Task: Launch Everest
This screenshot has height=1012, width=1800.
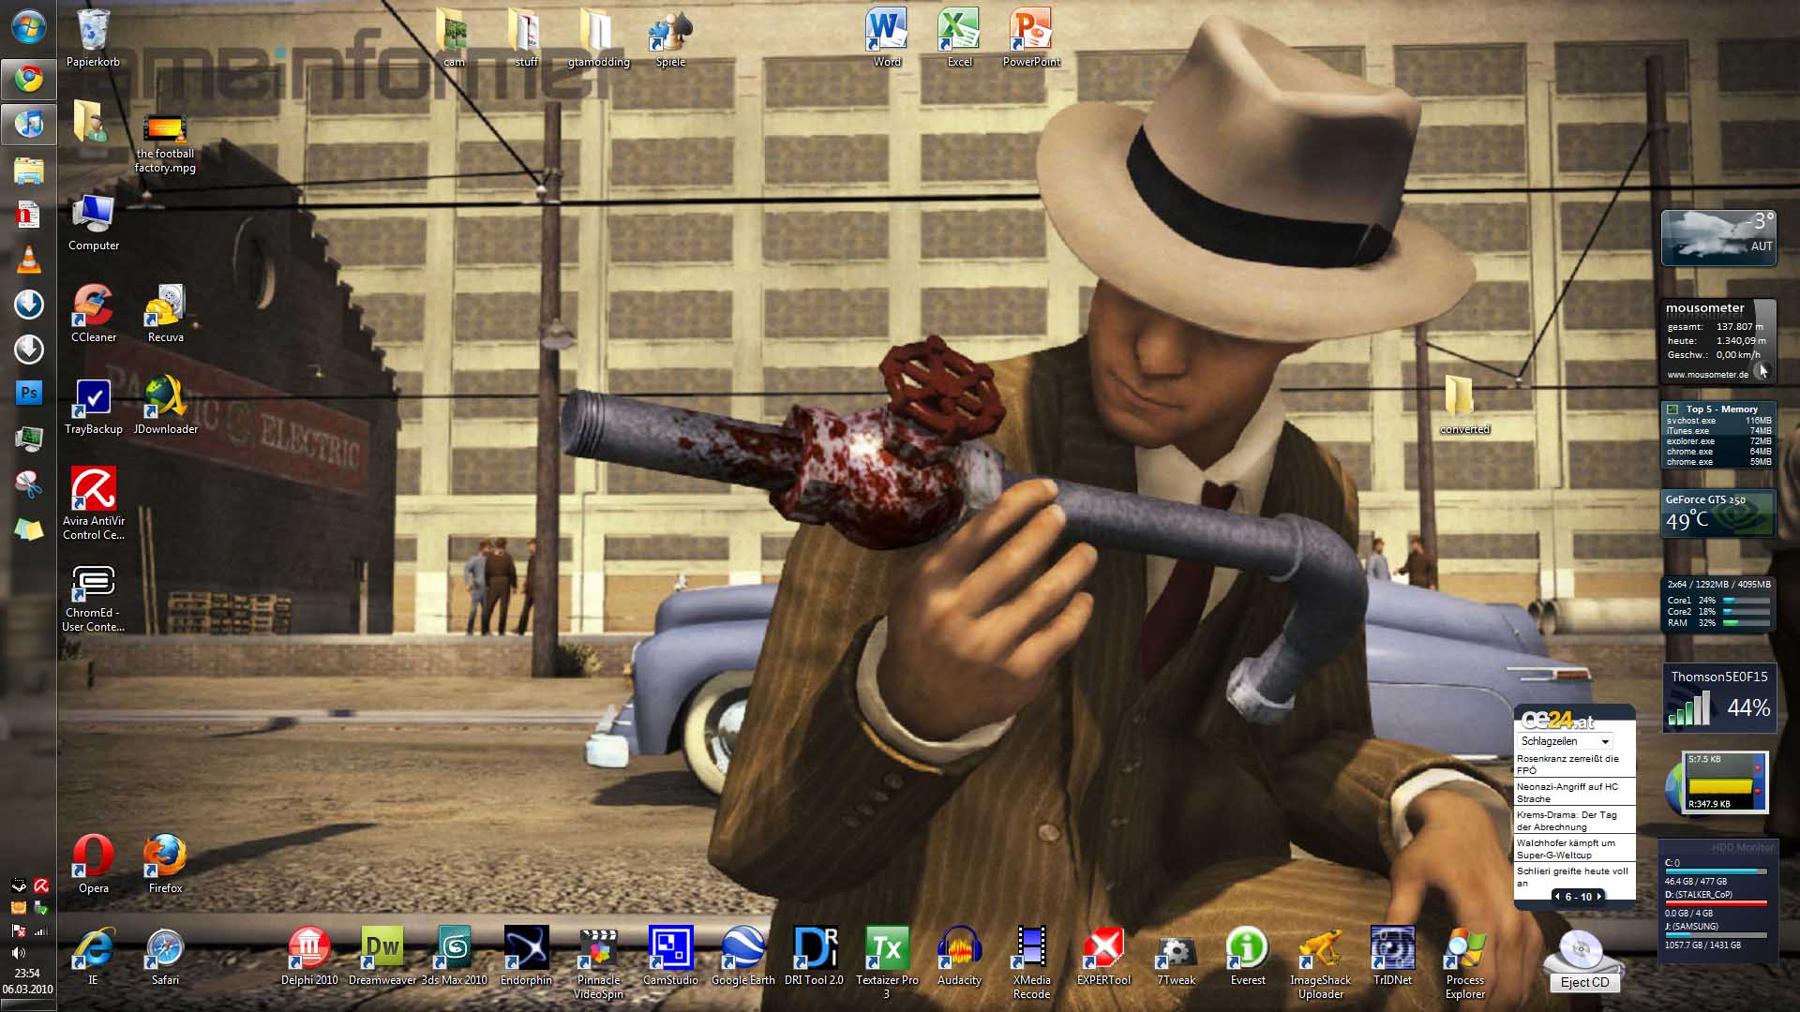Action: (x=1248, y=956)
